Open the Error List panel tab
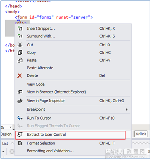Viewport: 151px width, 159px height. (5, 144)
